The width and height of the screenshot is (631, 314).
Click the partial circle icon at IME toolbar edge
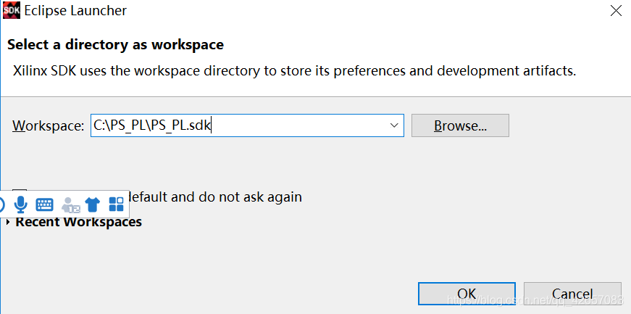point(1,204)
